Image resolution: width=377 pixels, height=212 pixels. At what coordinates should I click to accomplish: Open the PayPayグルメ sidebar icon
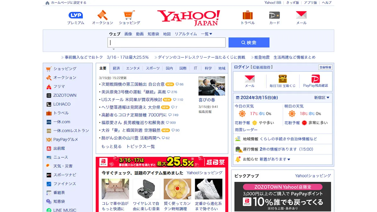coord(49,139)
